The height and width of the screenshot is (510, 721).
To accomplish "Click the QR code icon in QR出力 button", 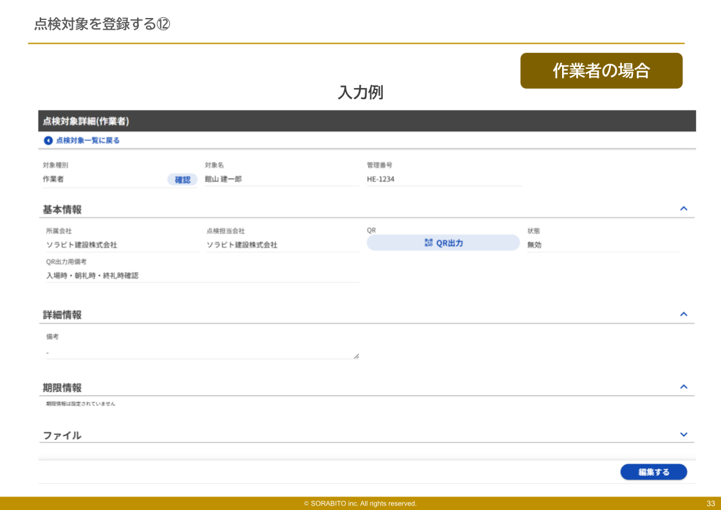I will [x=429, y=243].
